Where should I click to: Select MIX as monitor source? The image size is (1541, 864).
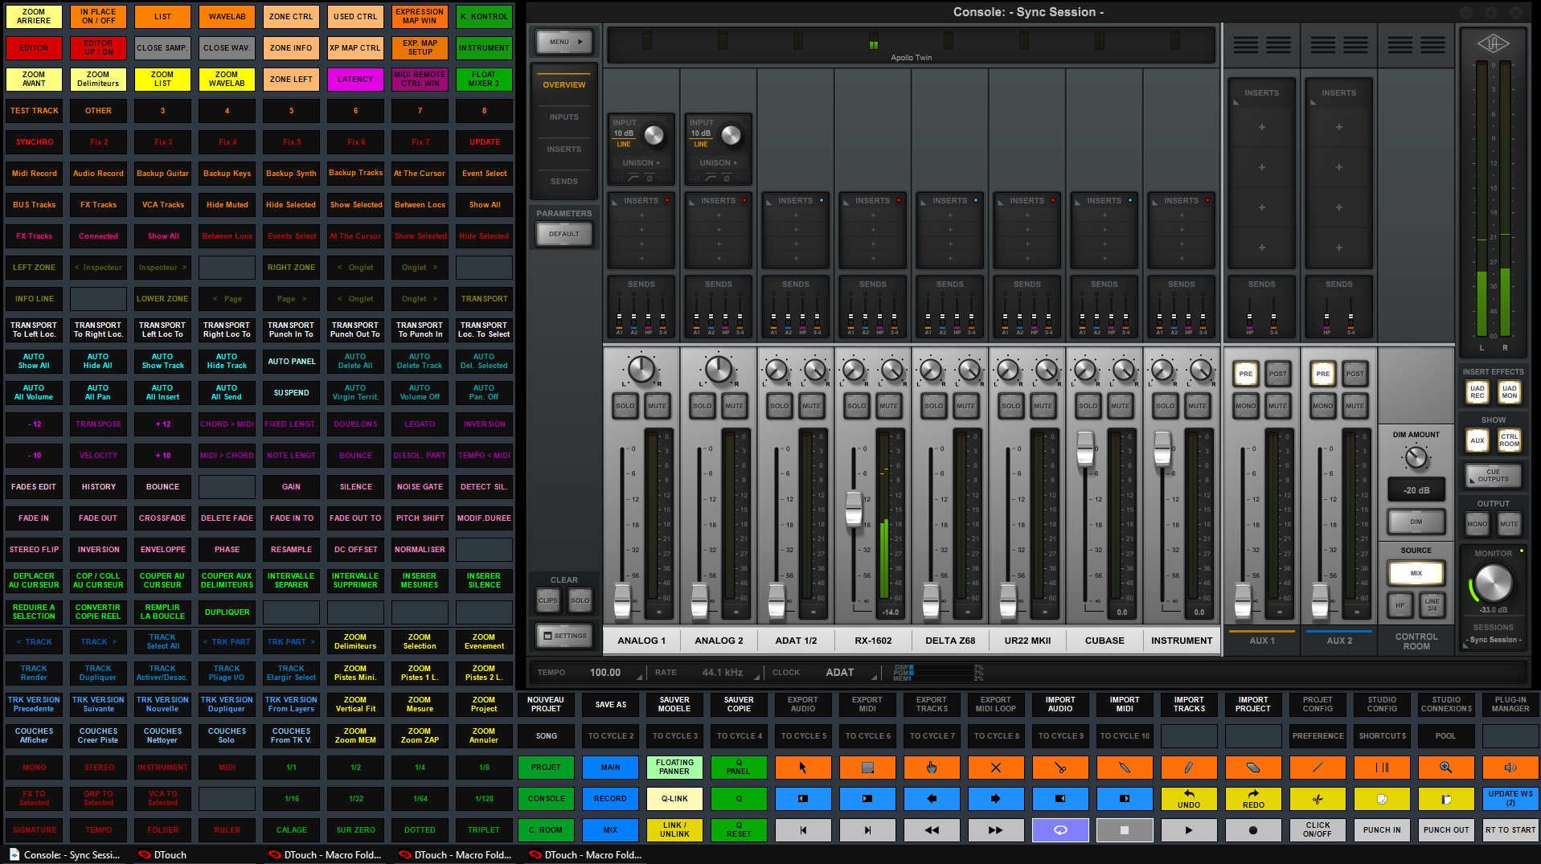[1416, 574]
